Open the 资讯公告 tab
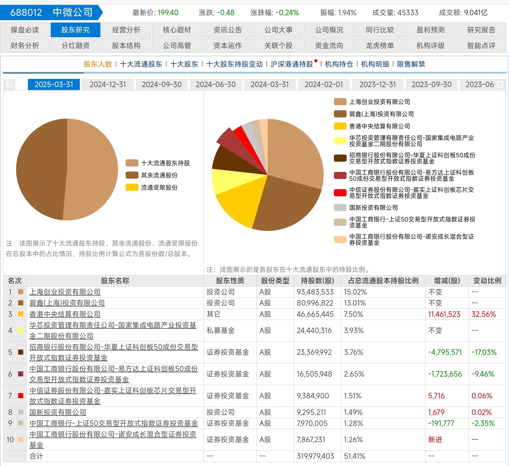This screenshot has height=466, width=509. coord(228,30)
